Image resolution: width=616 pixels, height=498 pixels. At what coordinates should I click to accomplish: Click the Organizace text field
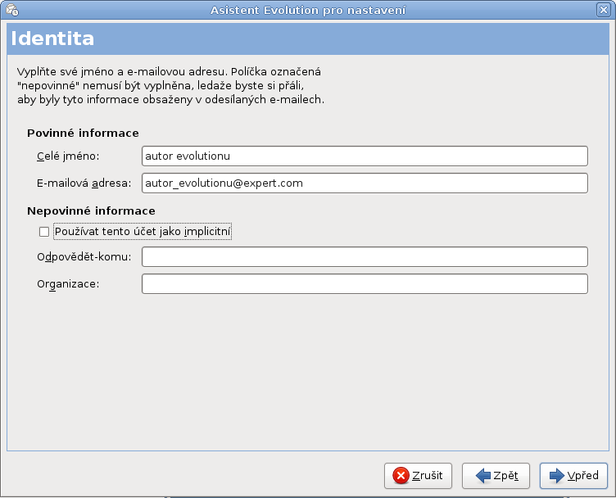click(x=365, y=284)
